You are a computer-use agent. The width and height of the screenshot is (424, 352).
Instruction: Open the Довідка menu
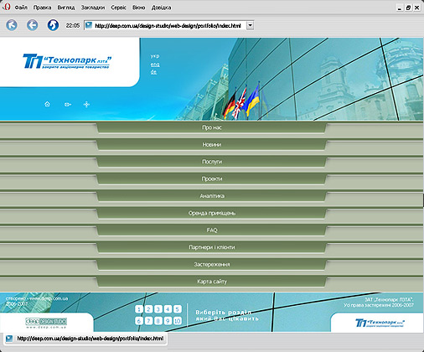coord(161,8)
